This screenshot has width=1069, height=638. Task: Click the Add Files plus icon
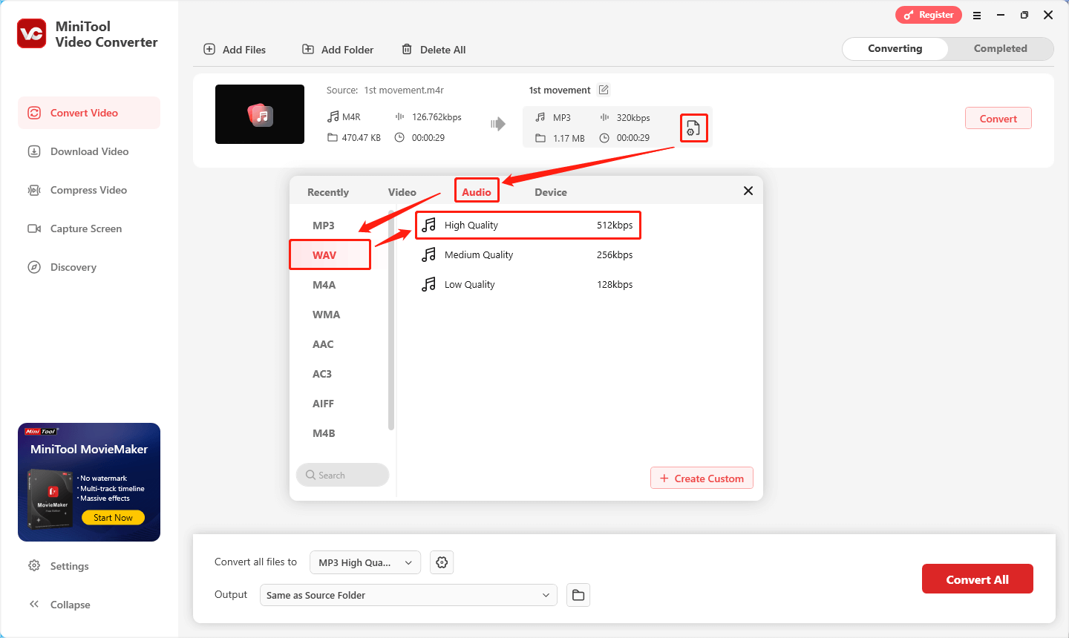tap(209, 50)
